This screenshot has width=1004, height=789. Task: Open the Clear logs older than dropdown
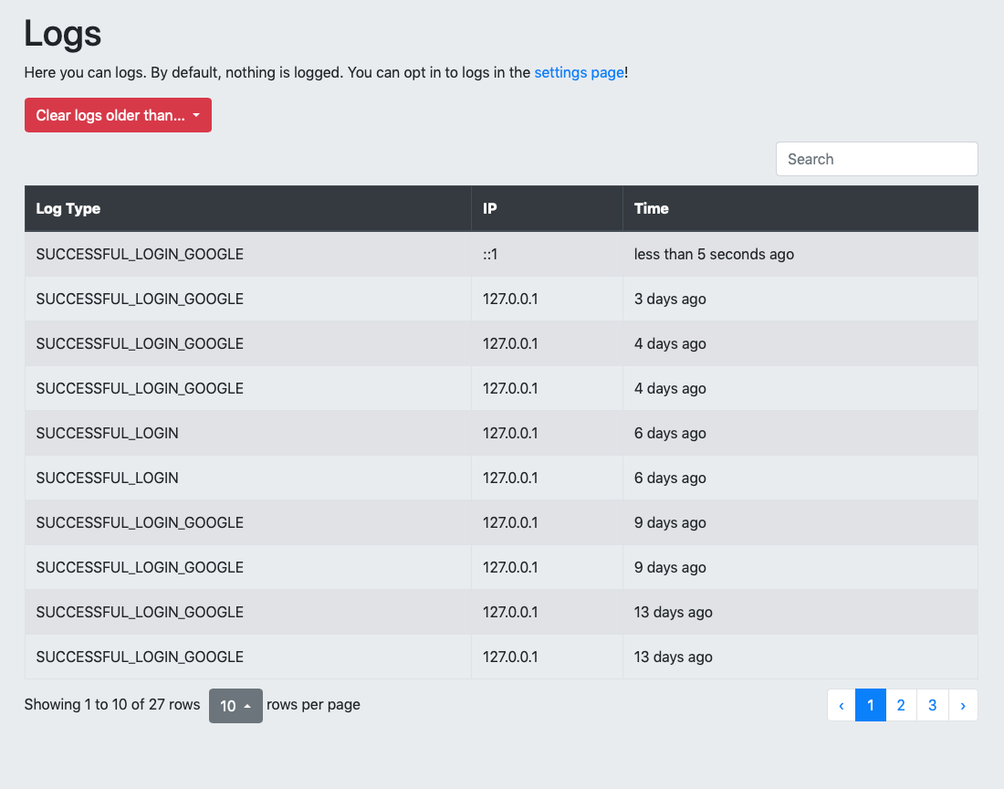coord(118,115)
